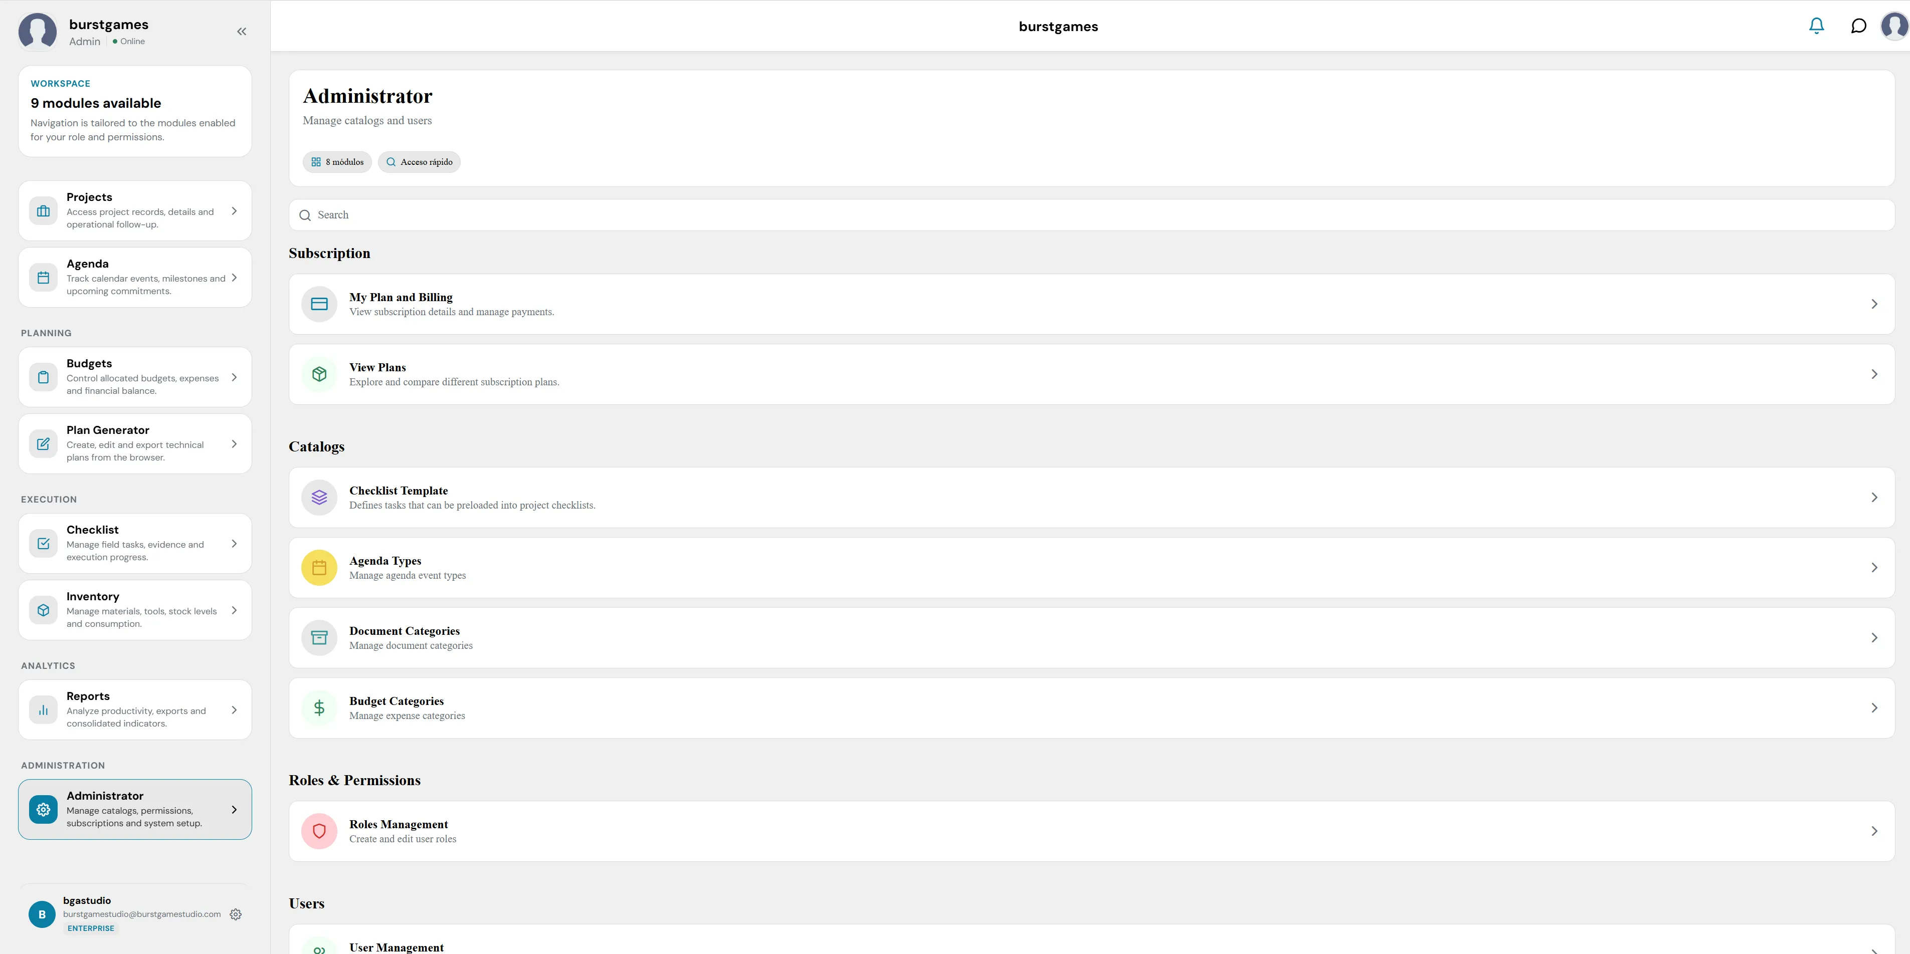Open My Plan and Billing row chevron
Image resolution: width=1910 pixels, height=954 pixels.
(1874, 304)
